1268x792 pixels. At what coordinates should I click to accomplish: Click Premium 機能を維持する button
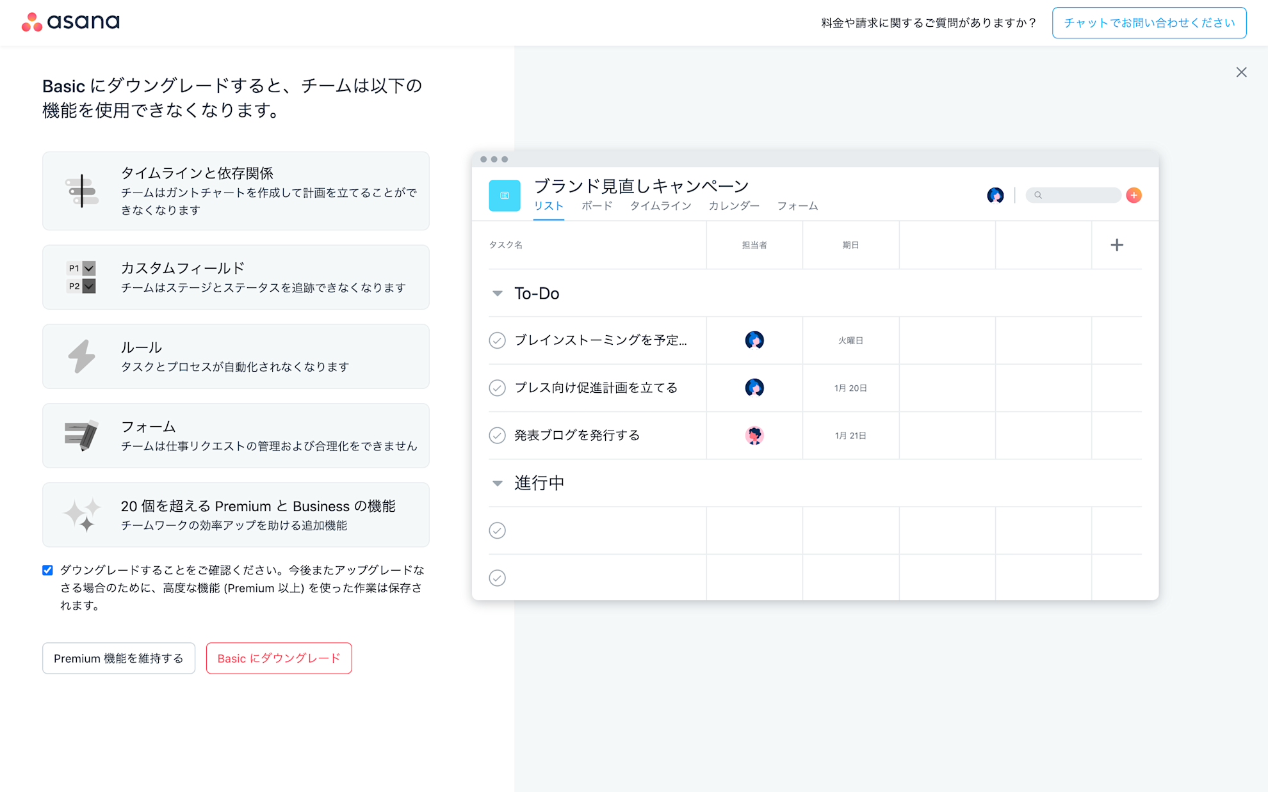coord(118,658)
